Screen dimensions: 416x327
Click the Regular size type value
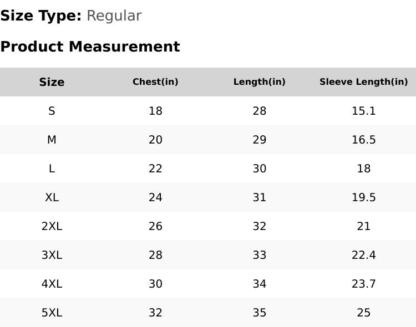click(x=114, y=16)
